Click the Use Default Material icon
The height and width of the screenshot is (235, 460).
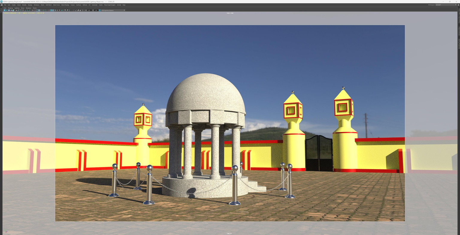point(53,10)
